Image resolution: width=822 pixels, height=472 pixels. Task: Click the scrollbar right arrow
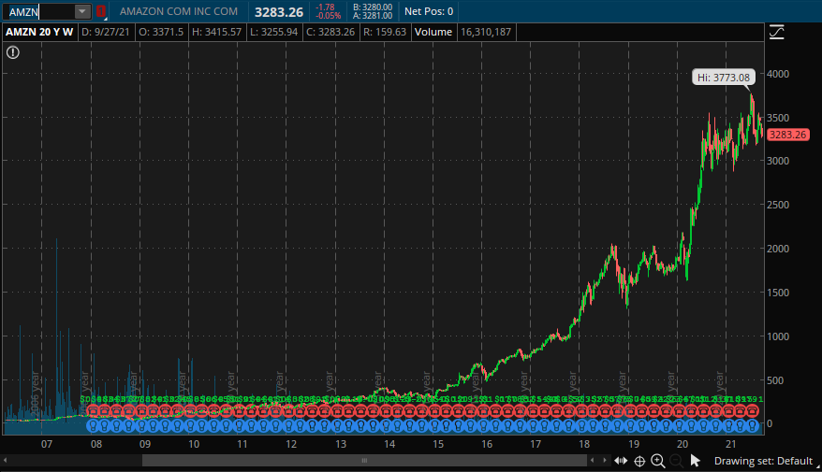[605, 461]
